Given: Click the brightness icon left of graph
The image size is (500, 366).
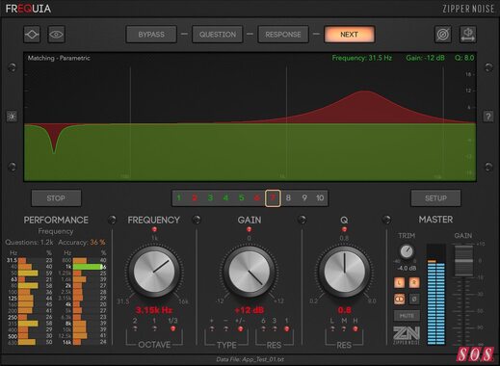Looking at the screenshot, I should click(x=12, y=117).
